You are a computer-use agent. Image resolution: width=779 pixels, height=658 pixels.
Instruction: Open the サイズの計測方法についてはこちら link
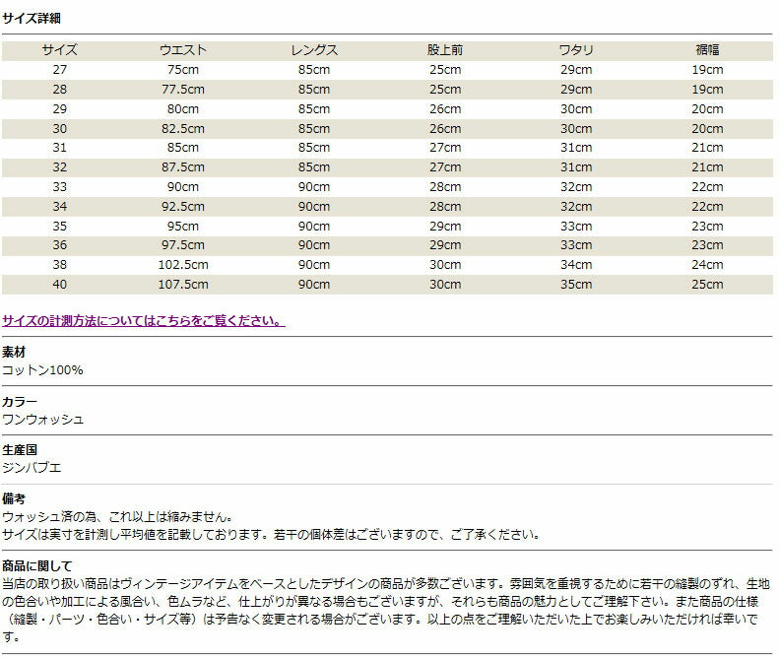pyautogui.click(x=143, y=320)
